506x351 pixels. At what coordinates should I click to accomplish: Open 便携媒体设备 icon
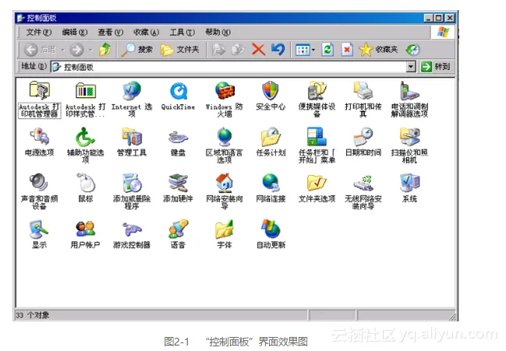click(317, 90)
